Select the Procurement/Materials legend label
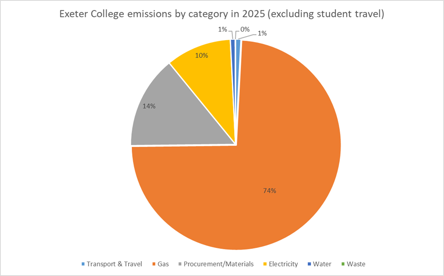 coord(218,264)
